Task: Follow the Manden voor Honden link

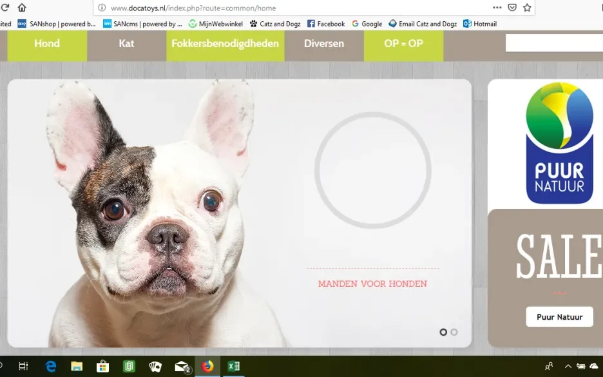Action: pos(372,284)
